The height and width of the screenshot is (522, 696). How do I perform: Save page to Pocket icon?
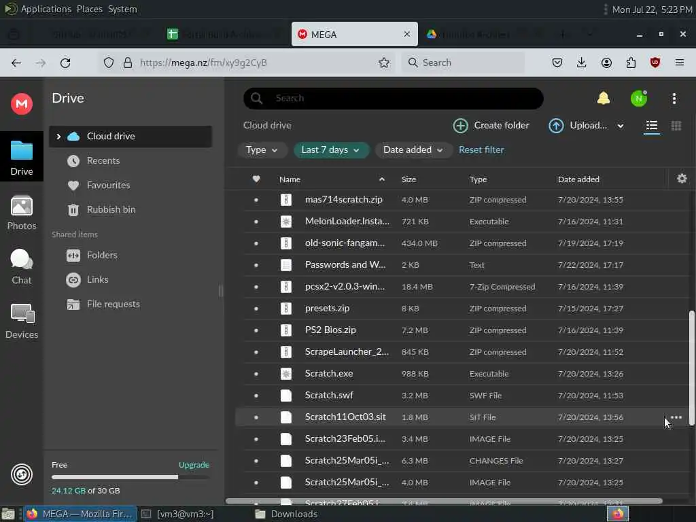point(557,63)
